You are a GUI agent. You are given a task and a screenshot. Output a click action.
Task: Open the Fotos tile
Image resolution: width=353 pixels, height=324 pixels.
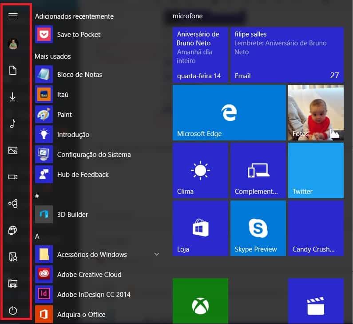[316, 112]
